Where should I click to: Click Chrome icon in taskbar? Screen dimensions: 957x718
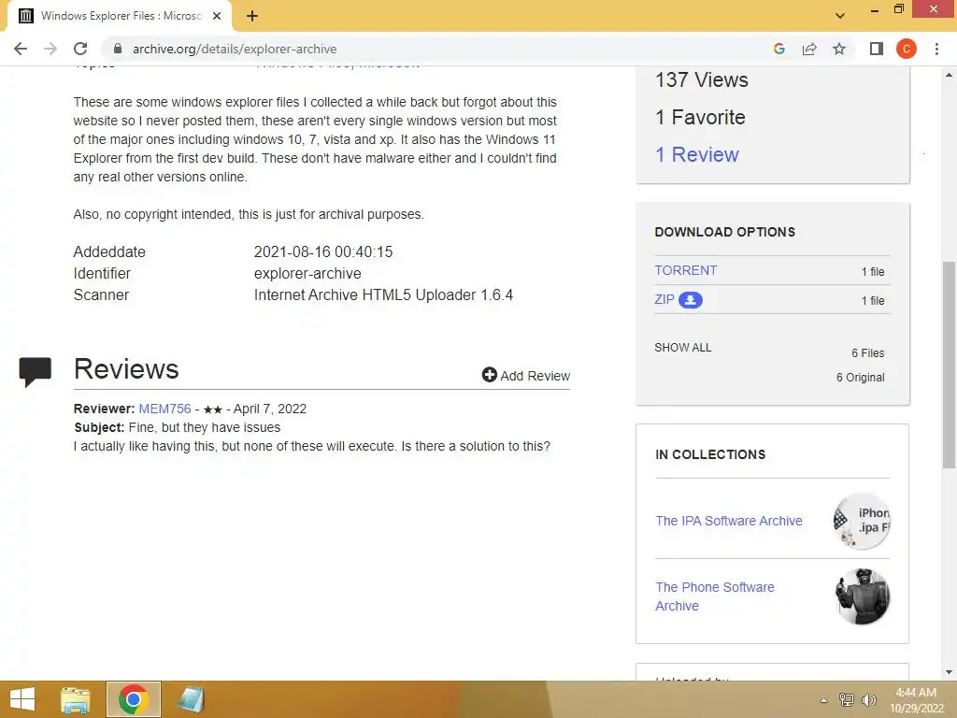134,699
